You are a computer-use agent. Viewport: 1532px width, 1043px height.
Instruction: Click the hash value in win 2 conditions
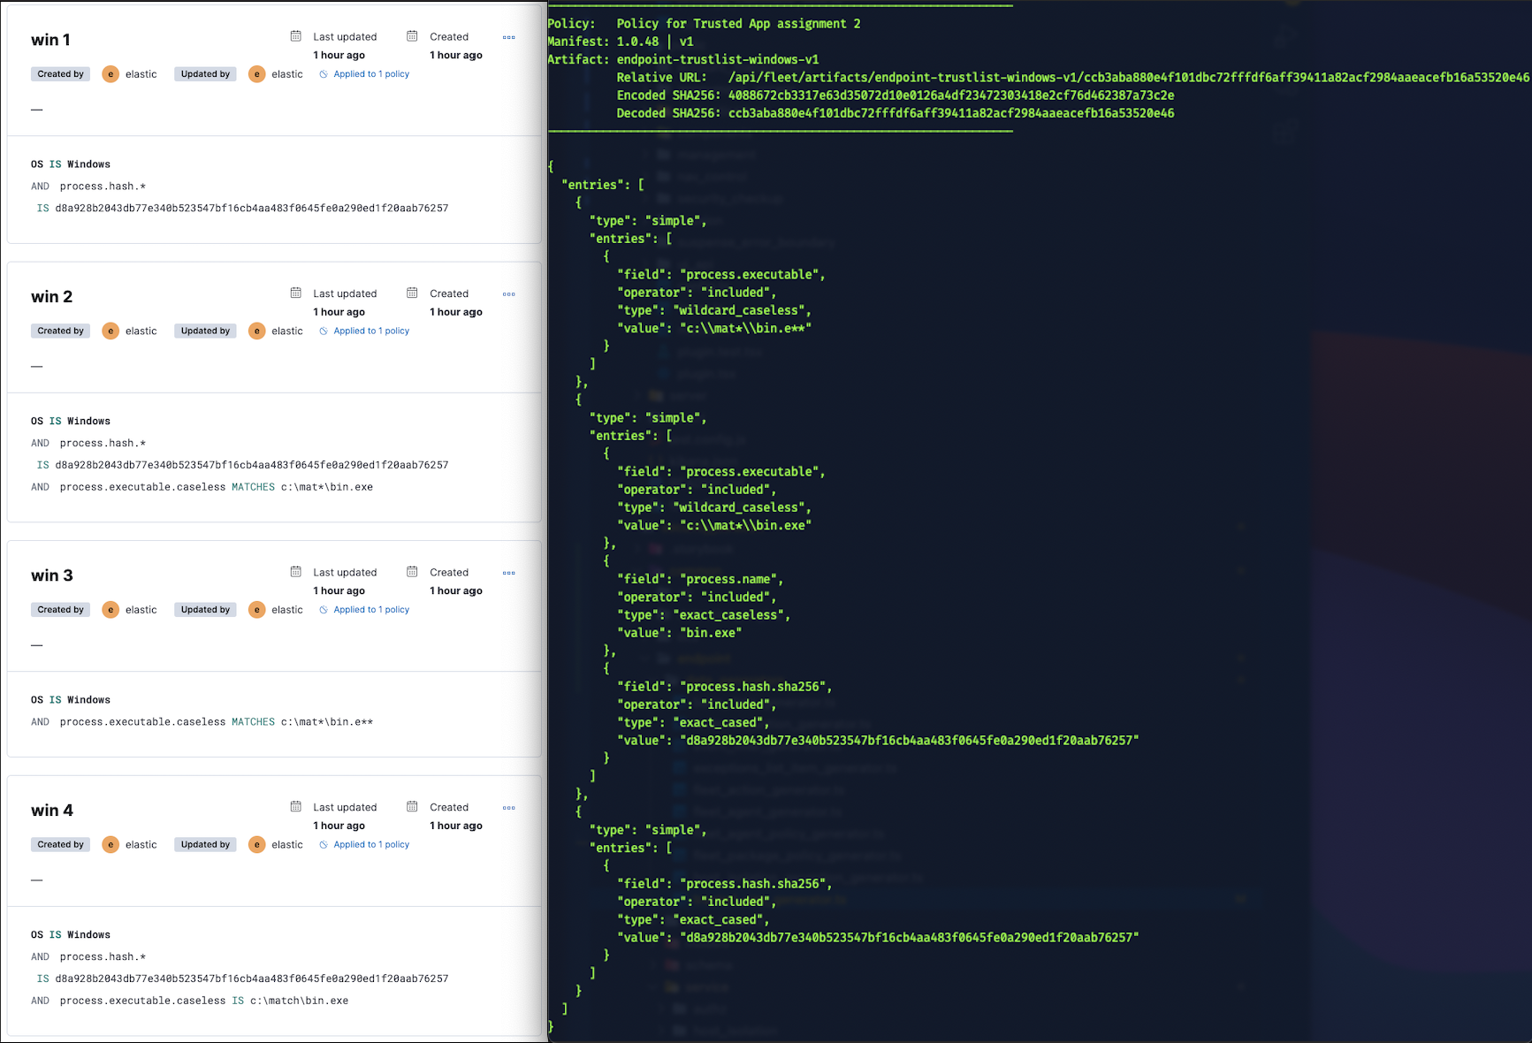[252, 465]
